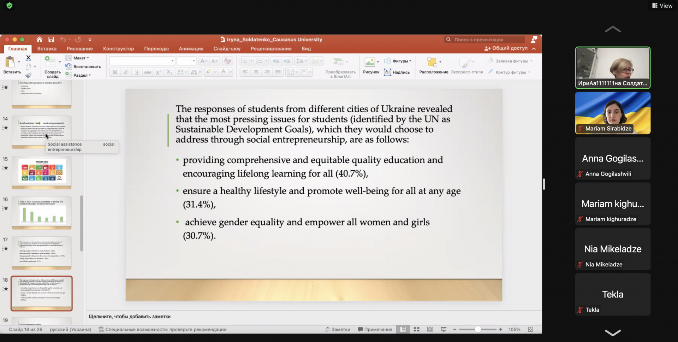
Task: Select the Format Painter brush
Action: pyautogui.click(x=29, y=75)
